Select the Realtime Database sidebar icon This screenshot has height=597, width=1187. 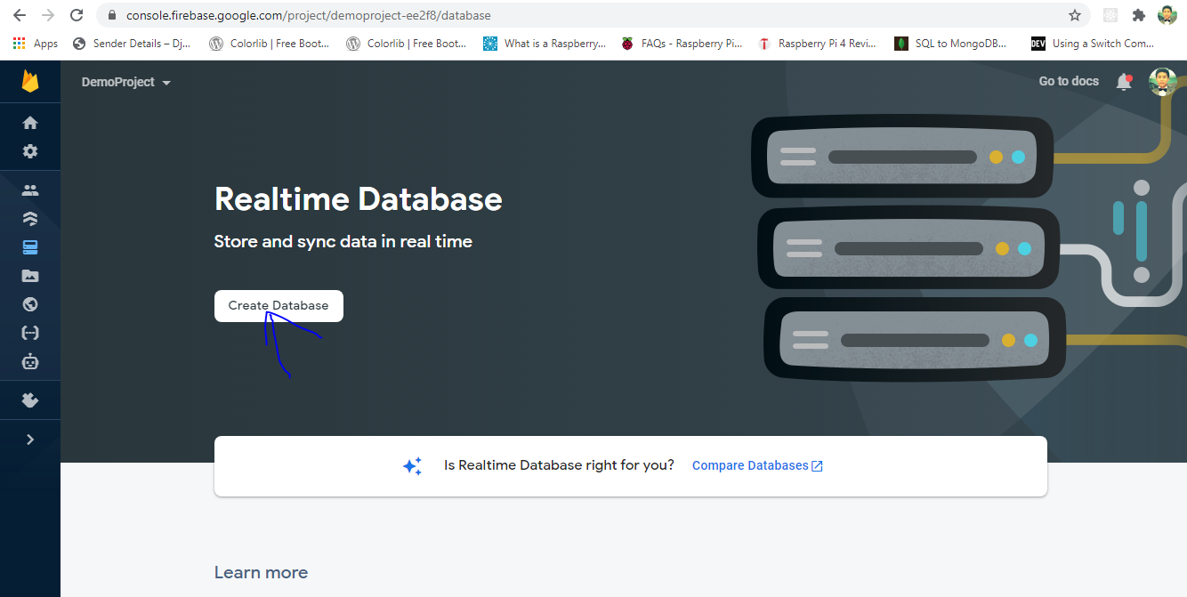click(x=30, y=247)
